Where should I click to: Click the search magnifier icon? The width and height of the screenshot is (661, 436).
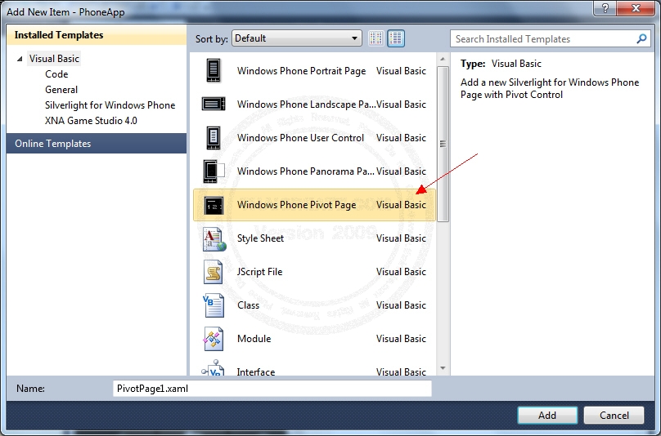point(641,39)
